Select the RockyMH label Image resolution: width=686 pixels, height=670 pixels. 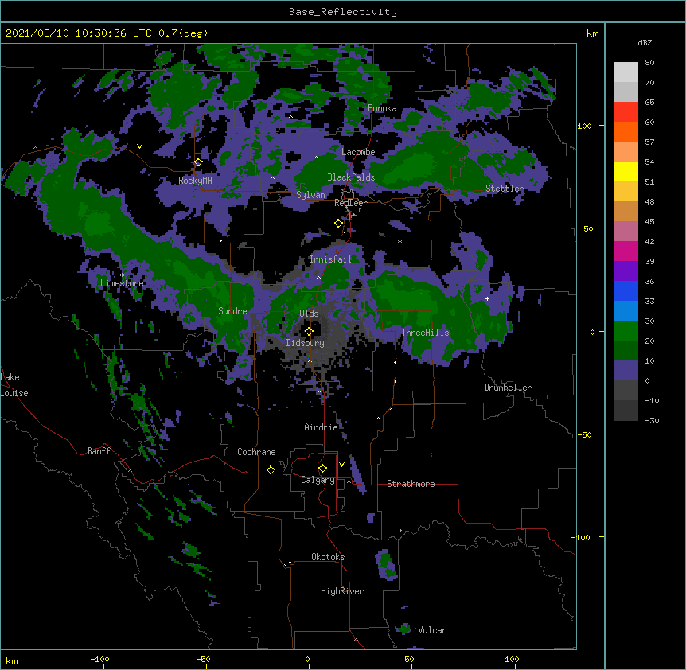[195, 181]
